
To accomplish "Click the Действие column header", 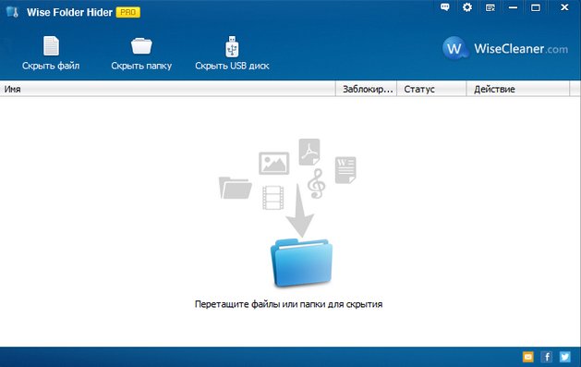I will 517,89.
